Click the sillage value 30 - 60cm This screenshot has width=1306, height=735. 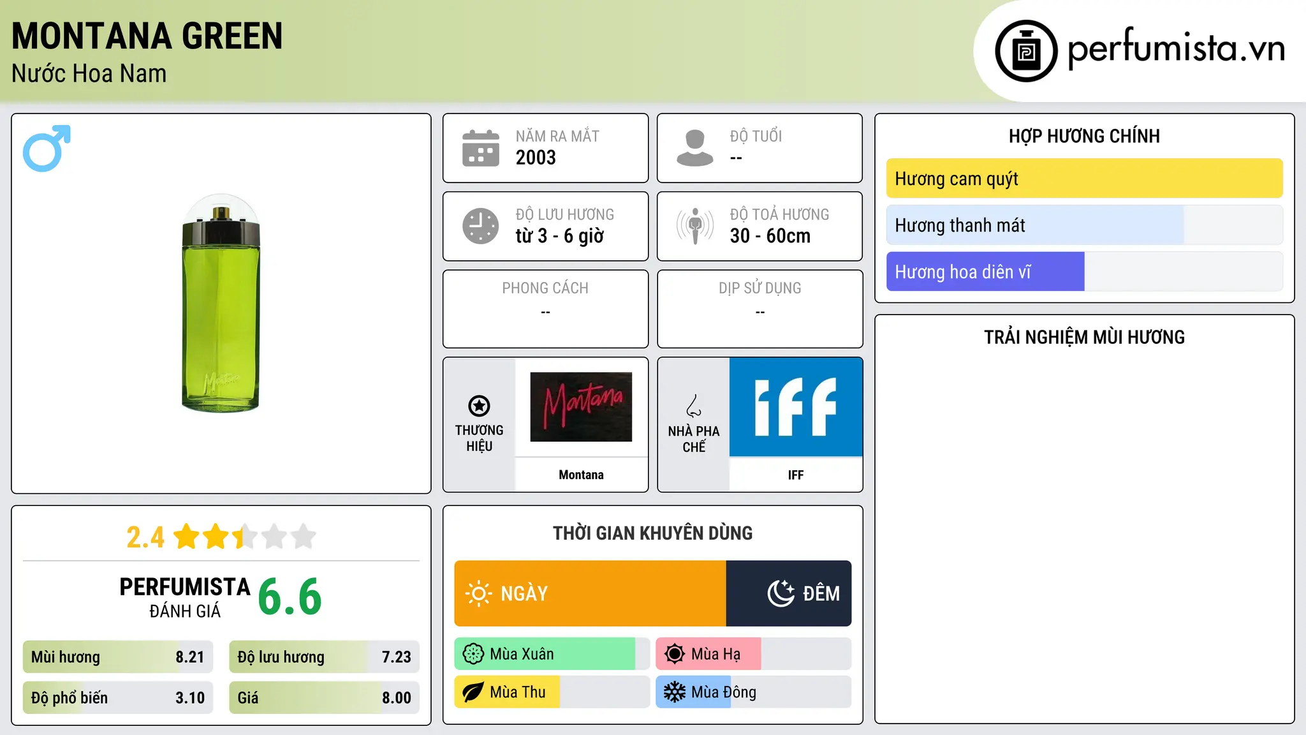(770, 236)
